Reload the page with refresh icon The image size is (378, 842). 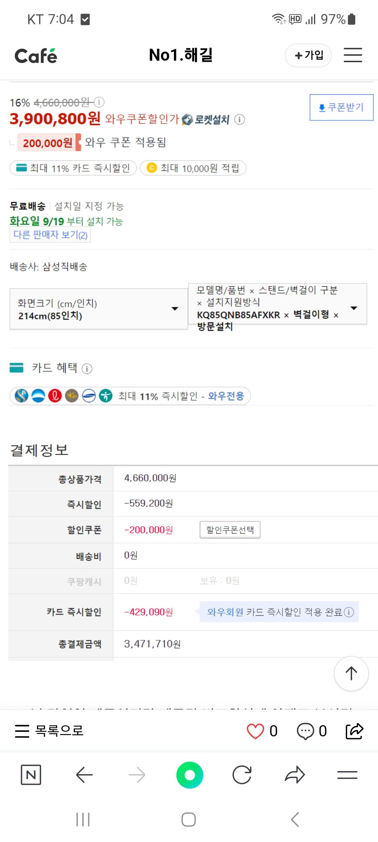tap(242, 775)
